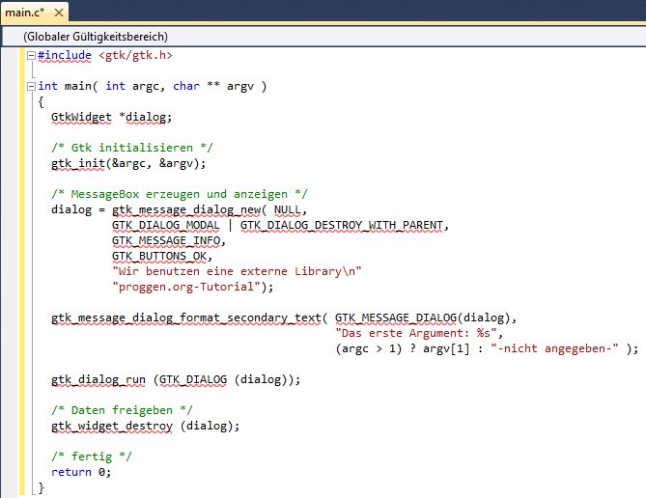646x498 pixels.
Task: Click the GTK_DIALOG_MODAL flag
Action: (x=166, y=225)
